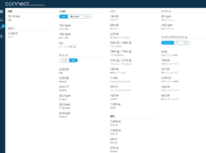Click the 76.16 km distance value
The image size is (206, 153).
(14, 16)
